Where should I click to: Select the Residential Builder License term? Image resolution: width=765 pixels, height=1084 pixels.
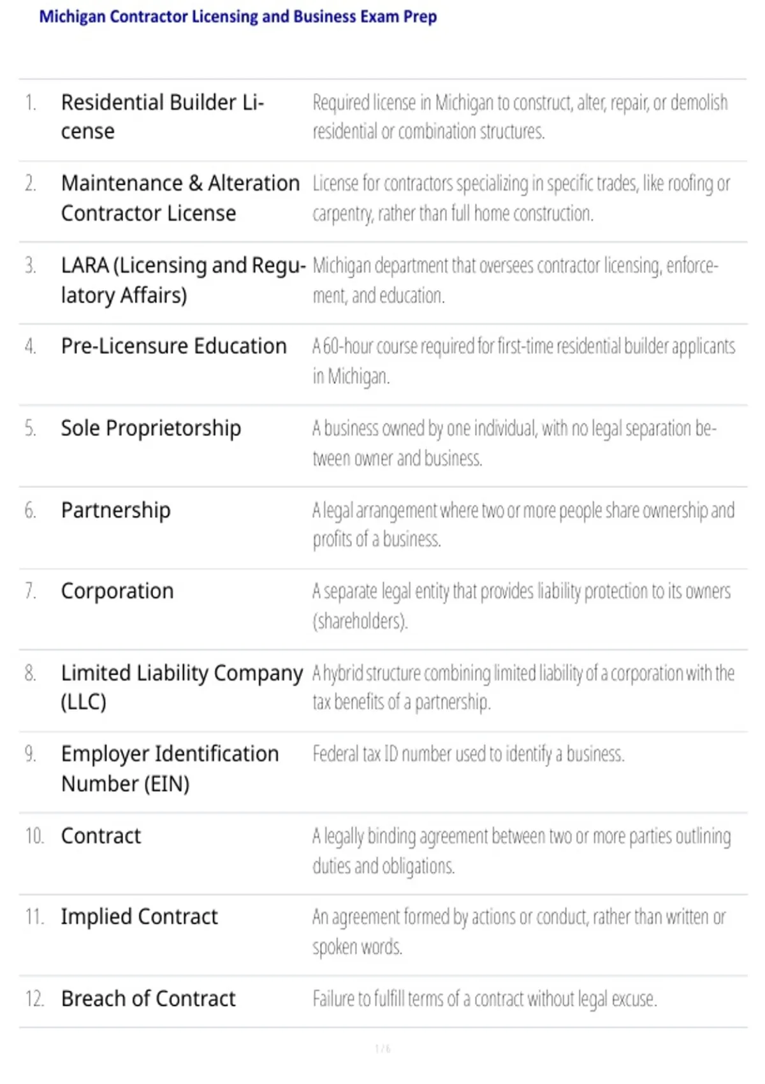[x=162, y=117]
